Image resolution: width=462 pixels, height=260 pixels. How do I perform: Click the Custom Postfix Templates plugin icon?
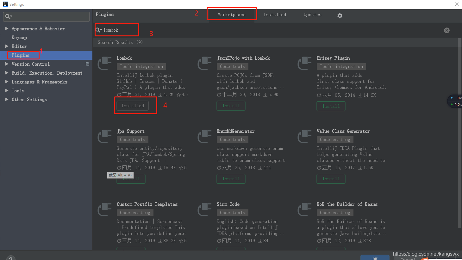[x=105, y=209]
